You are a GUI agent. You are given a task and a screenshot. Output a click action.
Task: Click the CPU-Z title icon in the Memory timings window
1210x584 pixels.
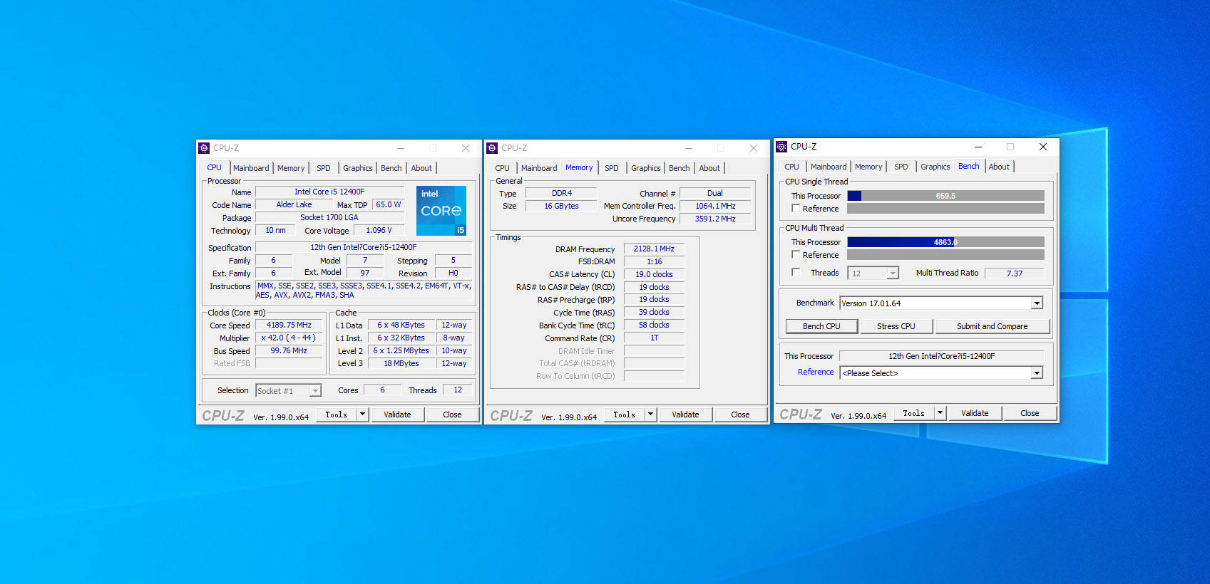[x=492, y=148]
